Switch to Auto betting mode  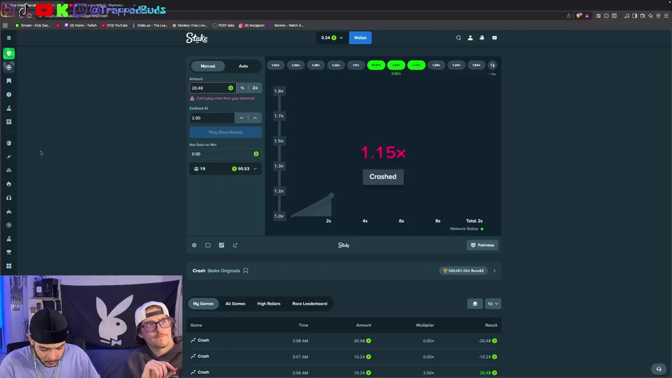coord(244,66)
